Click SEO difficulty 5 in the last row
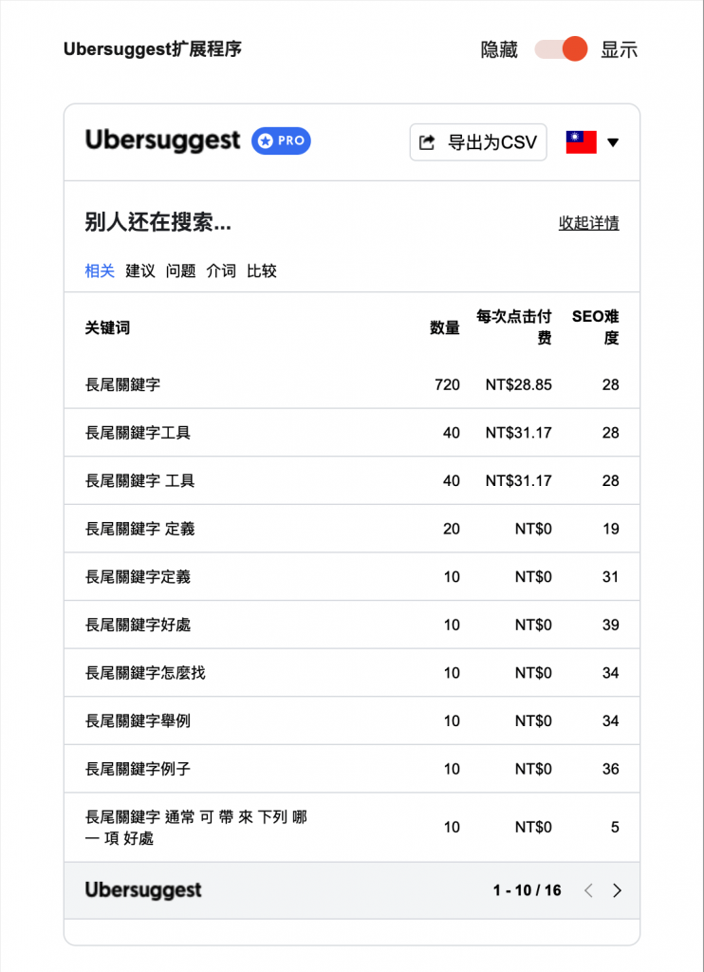This screenshot has width=704, height=972. click(615, 827)
